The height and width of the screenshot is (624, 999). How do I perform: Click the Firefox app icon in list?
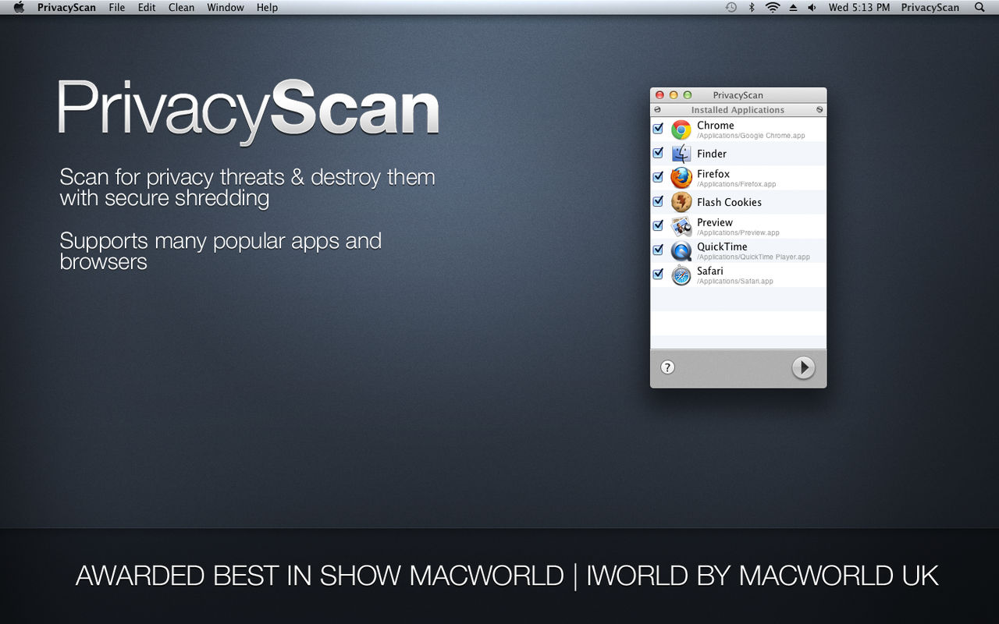point(681,178)
